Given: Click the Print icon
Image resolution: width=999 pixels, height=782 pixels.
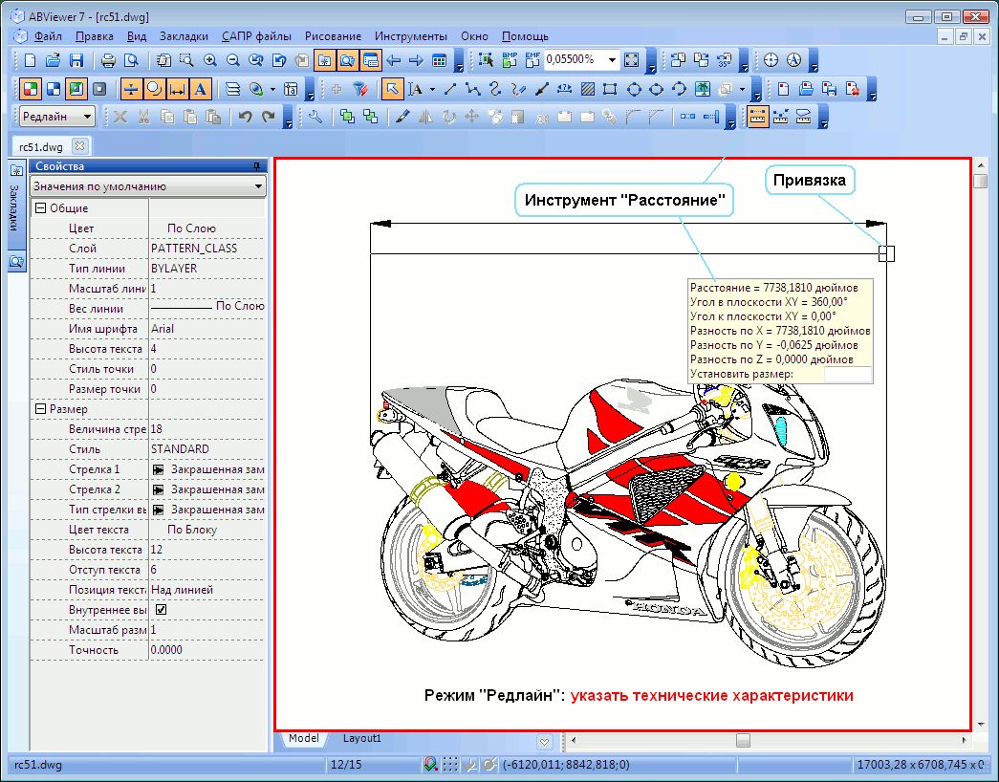Looking at the screenshot, I should point(108,60).
